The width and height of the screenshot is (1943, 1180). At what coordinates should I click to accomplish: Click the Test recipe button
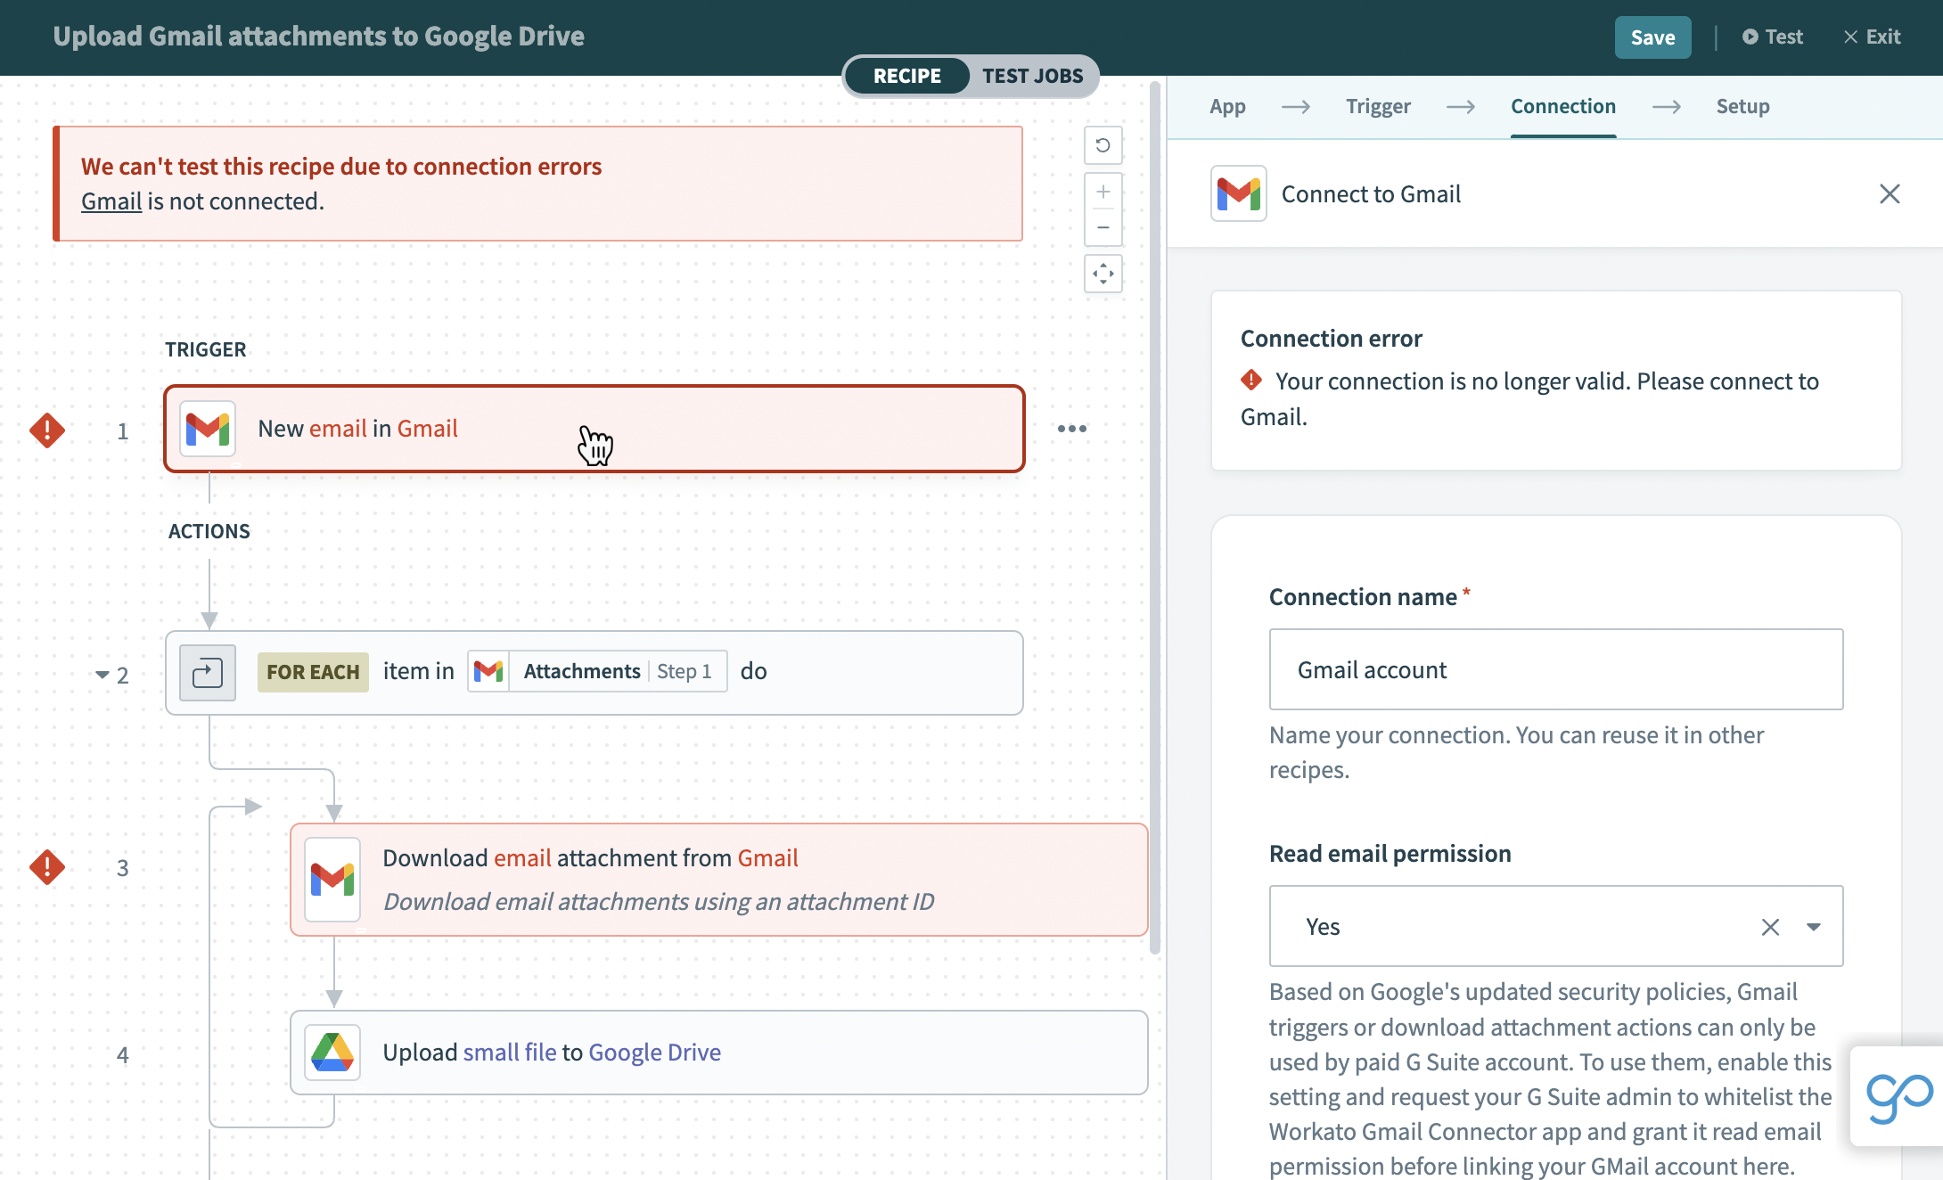point(1772,37)
